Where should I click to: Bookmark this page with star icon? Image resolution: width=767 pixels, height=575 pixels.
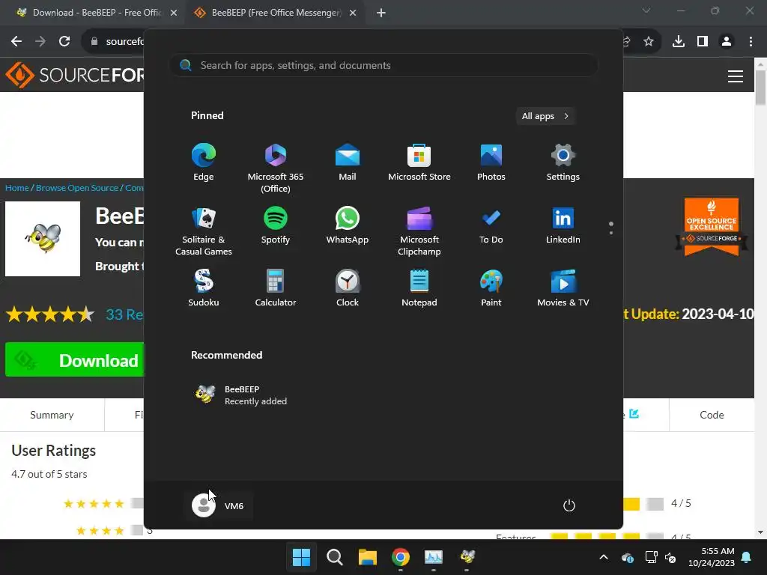[649, 41]
